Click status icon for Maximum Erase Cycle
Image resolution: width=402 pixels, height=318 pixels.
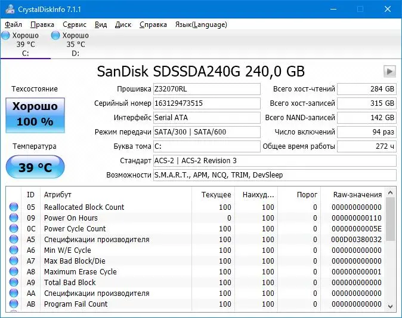click(14, 271)
